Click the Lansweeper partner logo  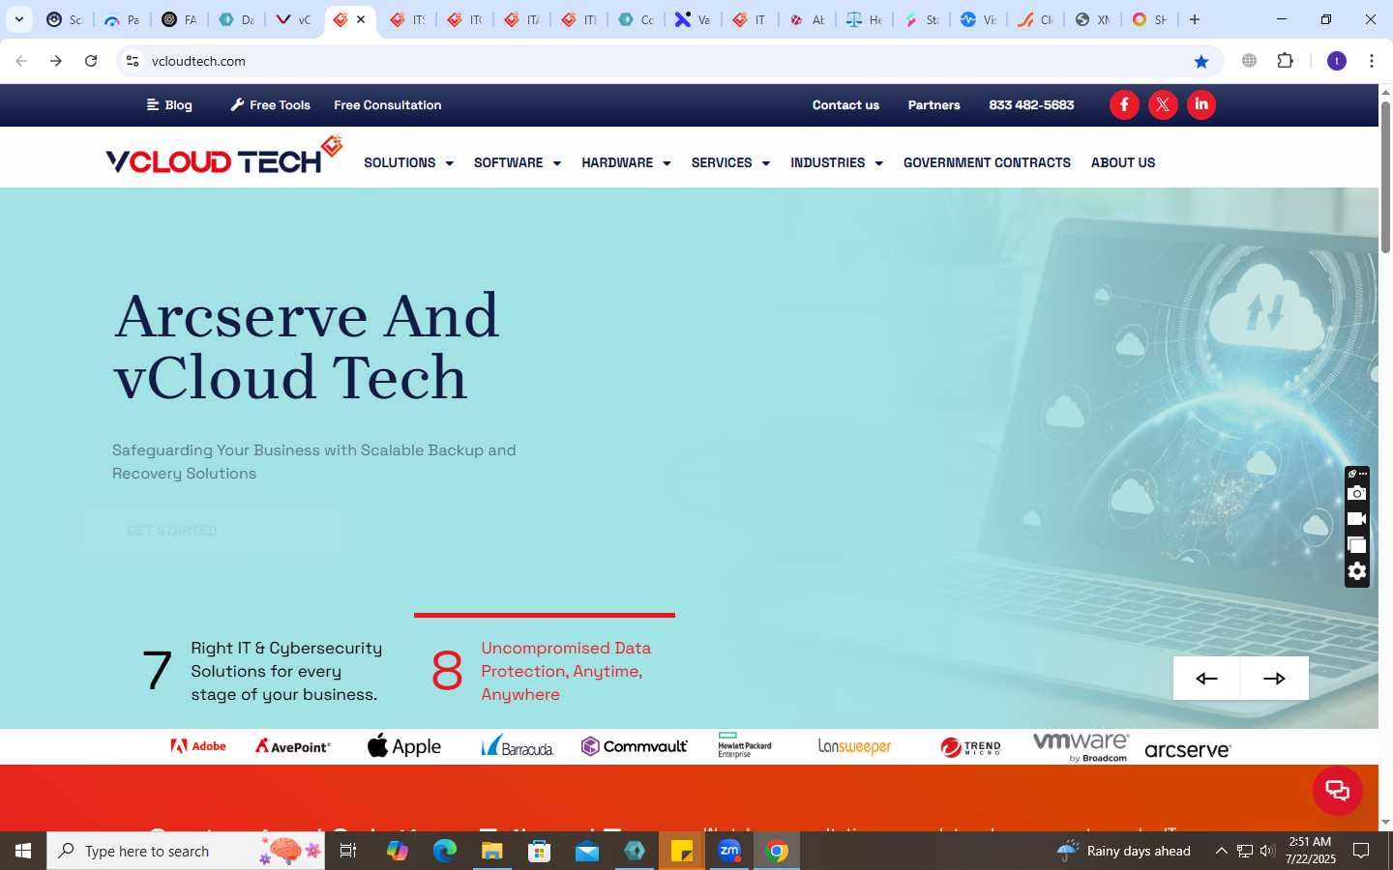click(855, 746)
